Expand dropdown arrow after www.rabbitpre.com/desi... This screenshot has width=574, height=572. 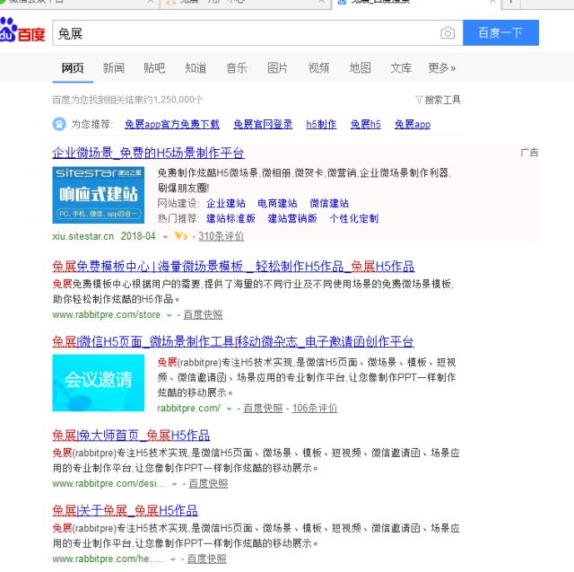[x=174, y=484]
